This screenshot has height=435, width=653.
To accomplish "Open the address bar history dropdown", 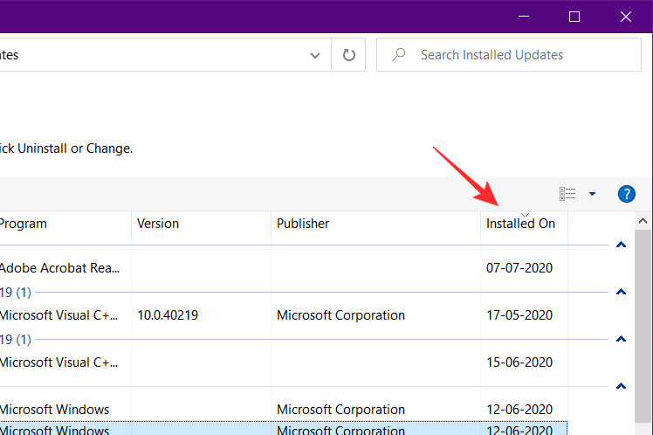I will (x=315, y=55).
